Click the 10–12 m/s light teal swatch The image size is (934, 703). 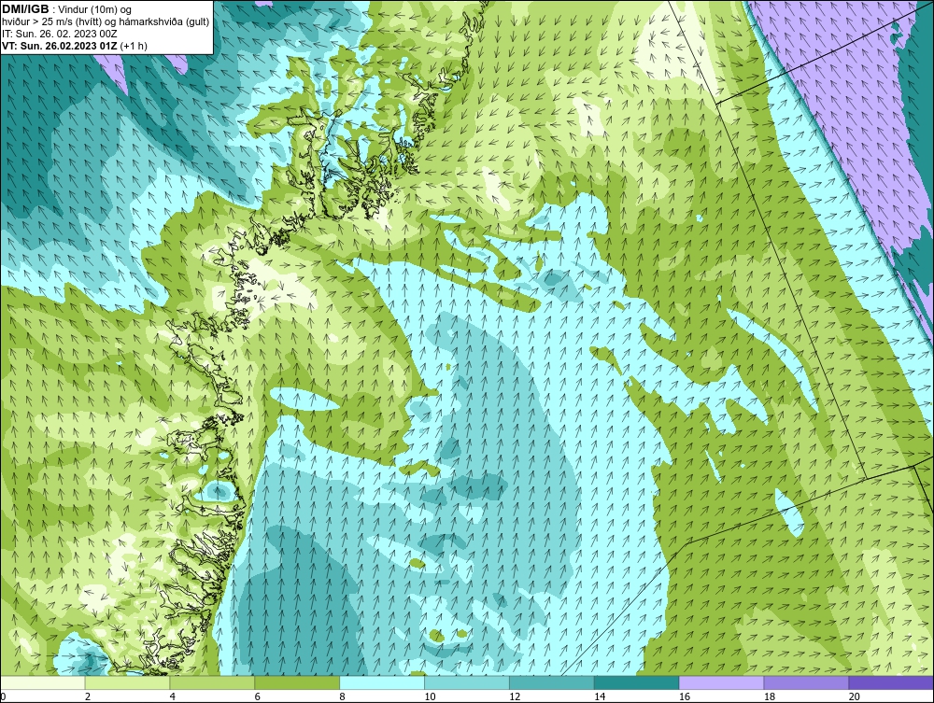click(467, 682)
